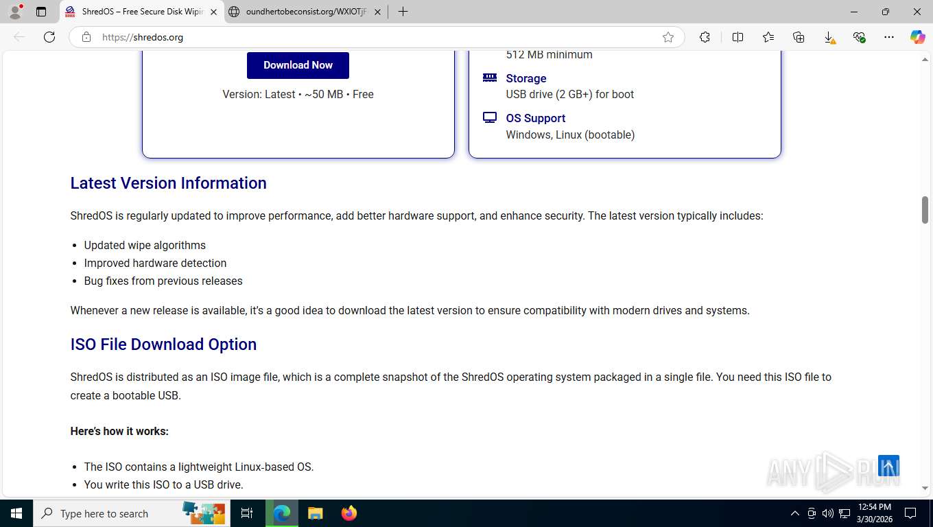Close the oundhertobeconsist.org tab

pos(377,12)
